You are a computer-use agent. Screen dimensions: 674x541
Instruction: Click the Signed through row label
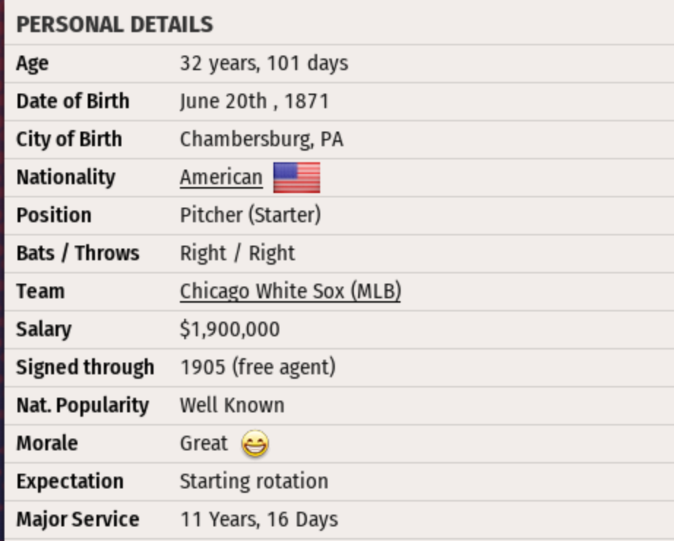[x=85, y=367]
